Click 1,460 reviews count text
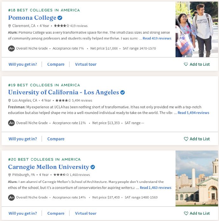 80,175
